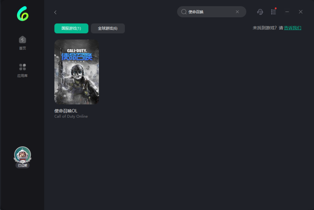Click the 告诉我们 link
Image resolution: width=314 pixels, height=210 pixels.
[292, 28]
